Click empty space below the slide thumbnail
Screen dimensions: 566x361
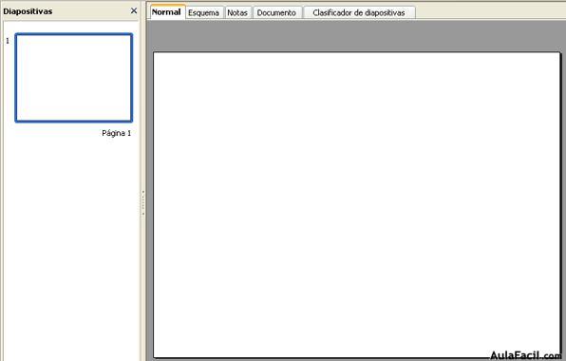point(72,249)
